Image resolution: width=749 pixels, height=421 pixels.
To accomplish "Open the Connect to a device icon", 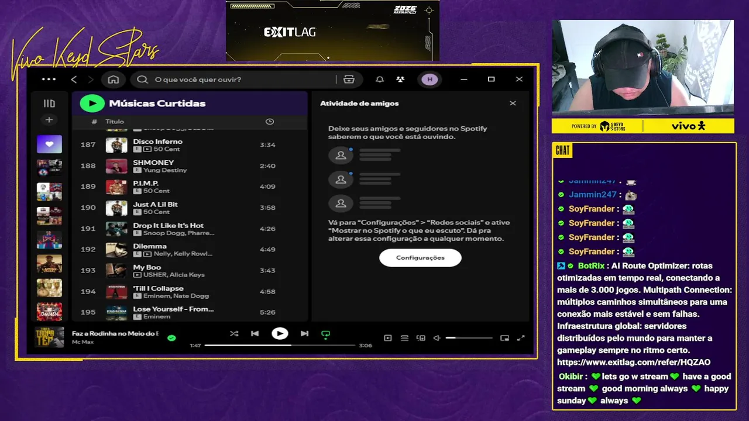I will coord(420,338).
